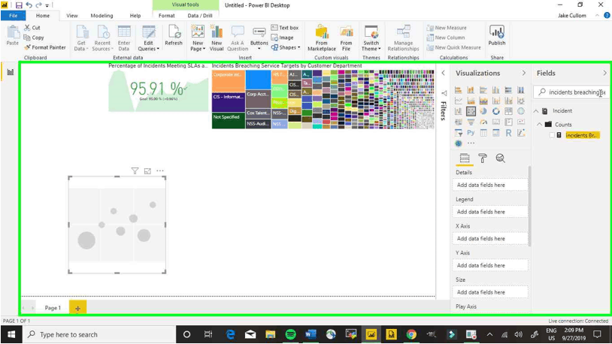The image size is (612, 344).
Task: Save the report from quick access toolbar
Action: (19, 5)
